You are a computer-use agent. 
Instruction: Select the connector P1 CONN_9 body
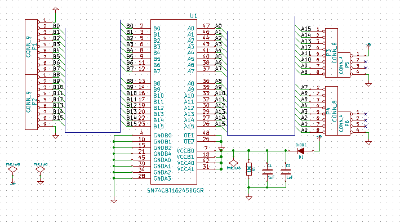click(31, 47)
